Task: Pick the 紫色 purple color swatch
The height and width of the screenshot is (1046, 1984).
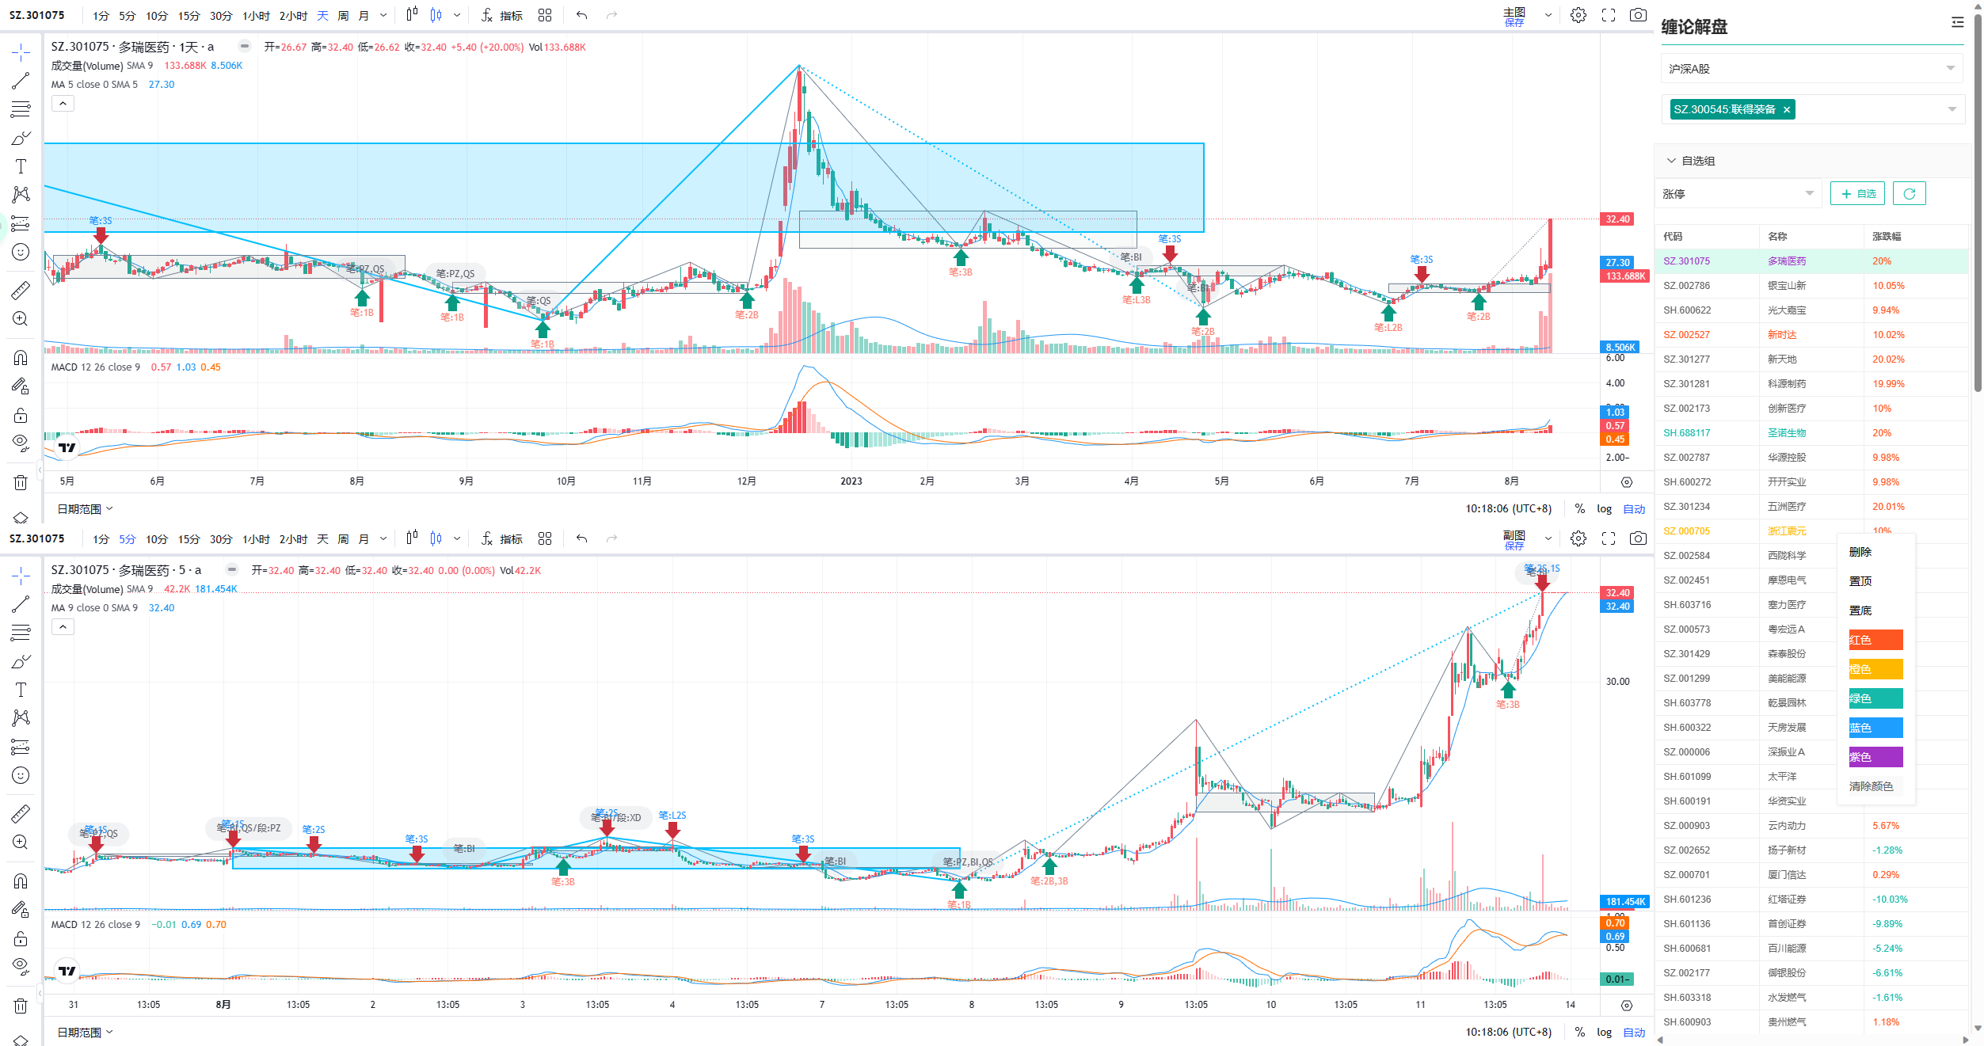Action: [1875, 757]
